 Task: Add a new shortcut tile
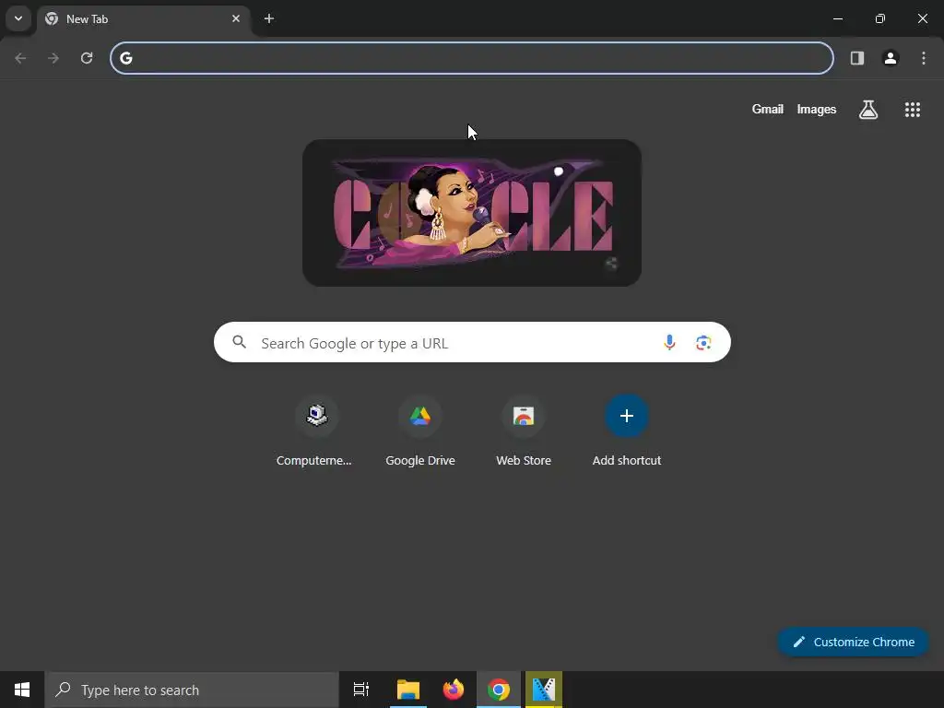[627, 431]
